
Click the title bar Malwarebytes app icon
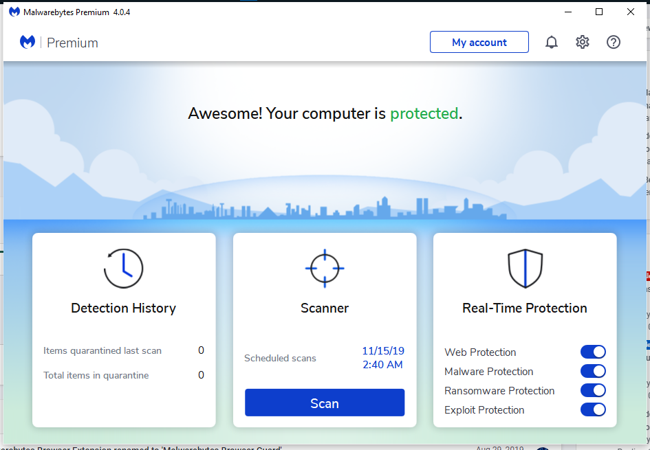[x=14, y=12]
